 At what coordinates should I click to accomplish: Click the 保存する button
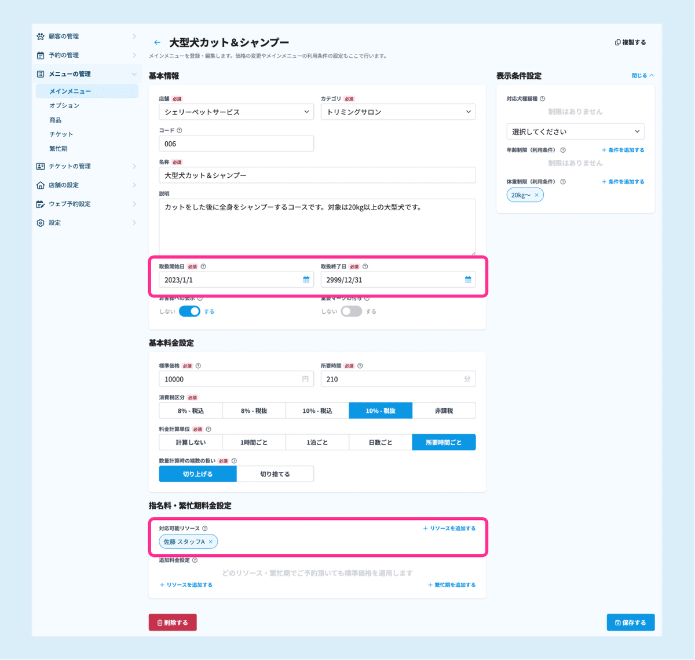pos(630,622)
